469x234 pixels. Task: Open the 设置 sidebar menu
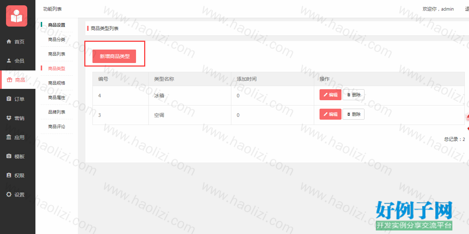[x=18, y=194]
